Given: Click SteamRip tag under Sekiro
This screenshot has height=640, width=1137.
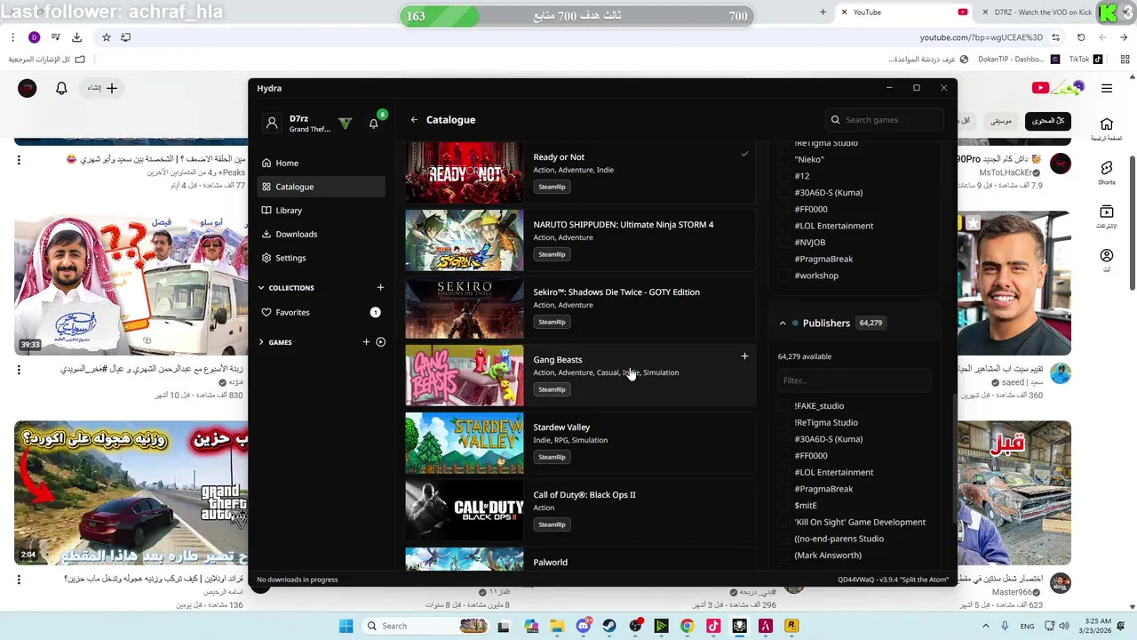Looking at the screenshot, I should click(x=552, y=322).
